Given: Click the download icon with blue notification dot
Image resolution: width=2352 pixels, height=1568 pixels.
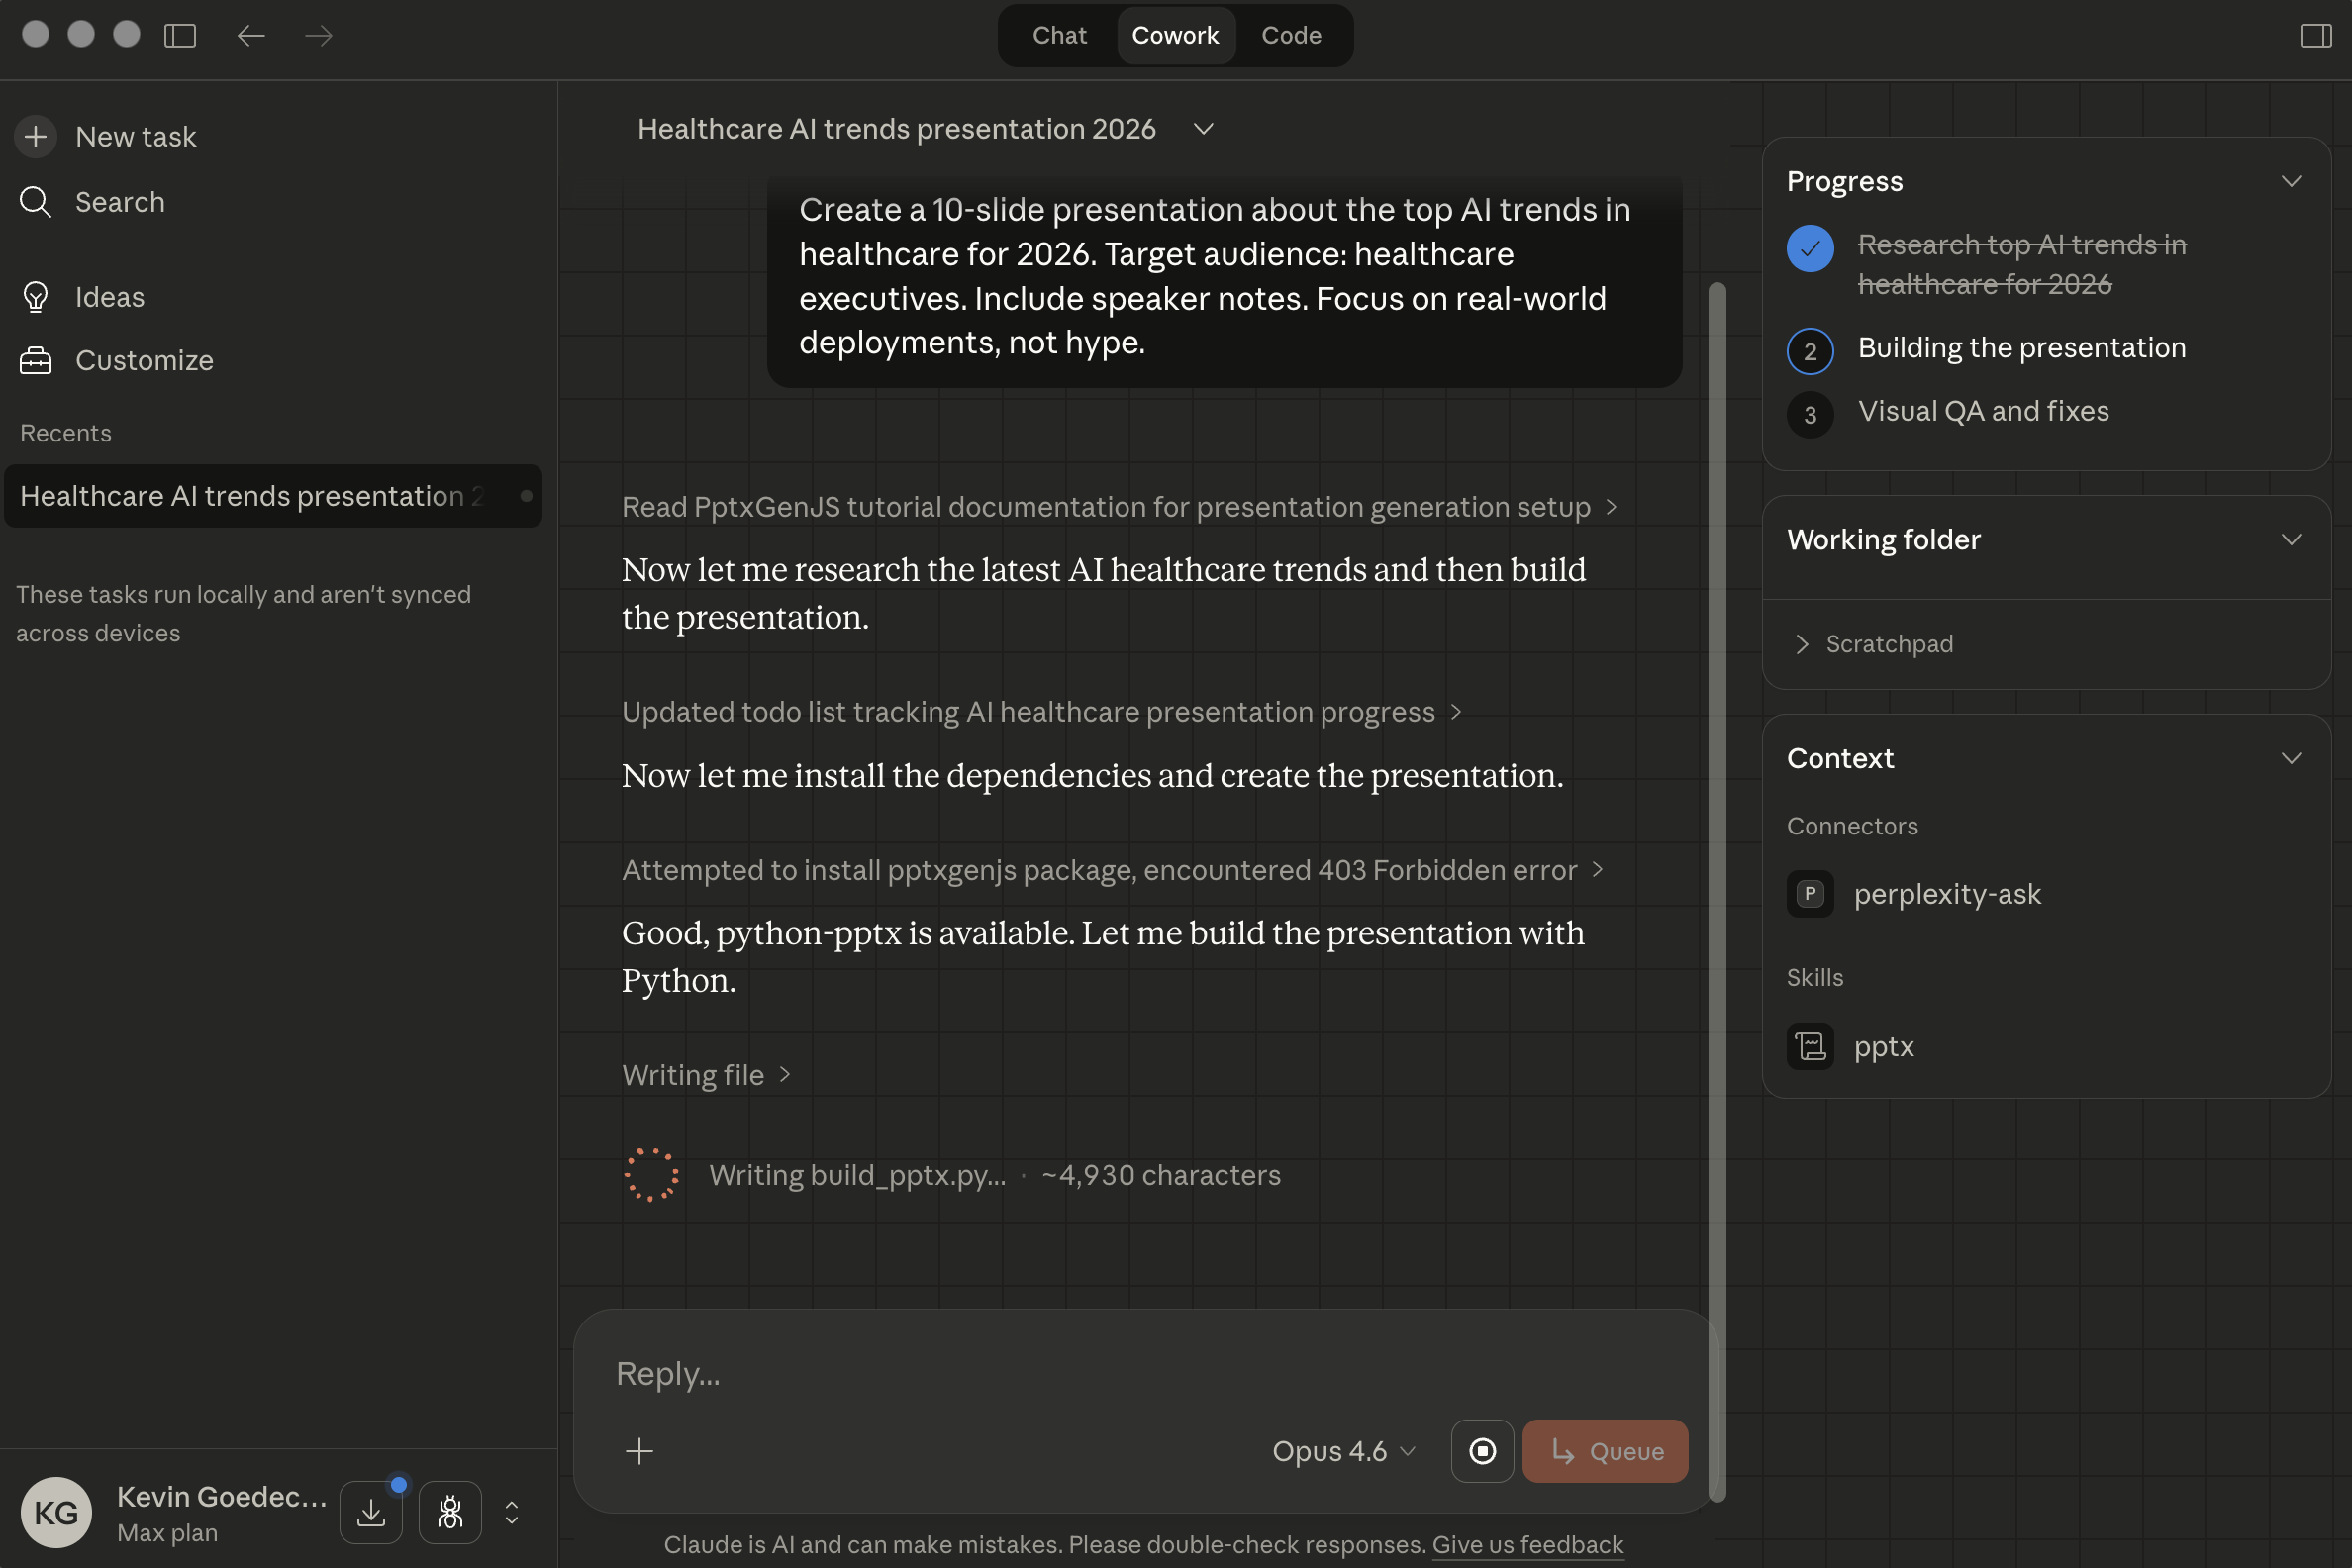Looking at the screenshot, I should click(x=370, y=1512).
